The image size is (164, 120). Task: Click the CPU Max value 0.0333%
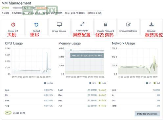[x=49, y=100]
